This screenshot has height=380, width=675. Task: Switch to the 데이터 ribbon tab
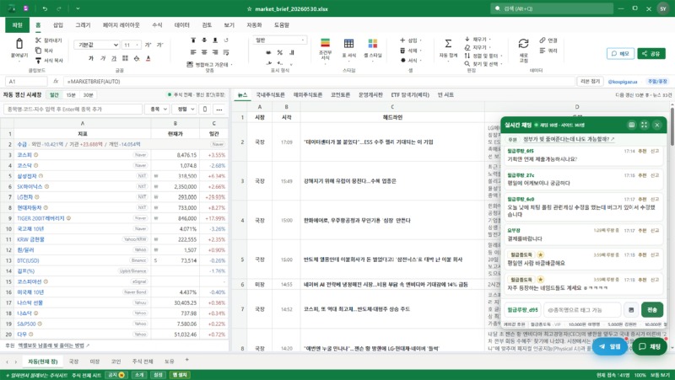point(182,25)
